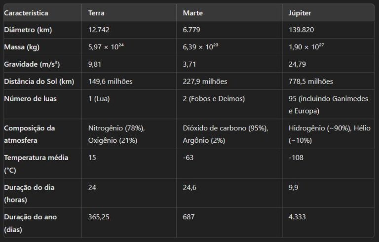This screenshot has width=379, height=242.
Task: Click Mars day duration value 24,6
Action: point(189,188)
